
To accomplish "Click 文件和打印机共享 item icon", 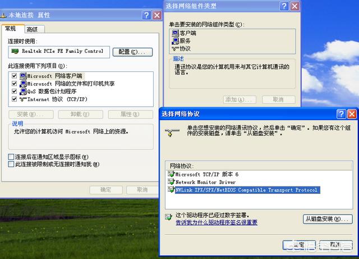I will (x=23, y=84).
